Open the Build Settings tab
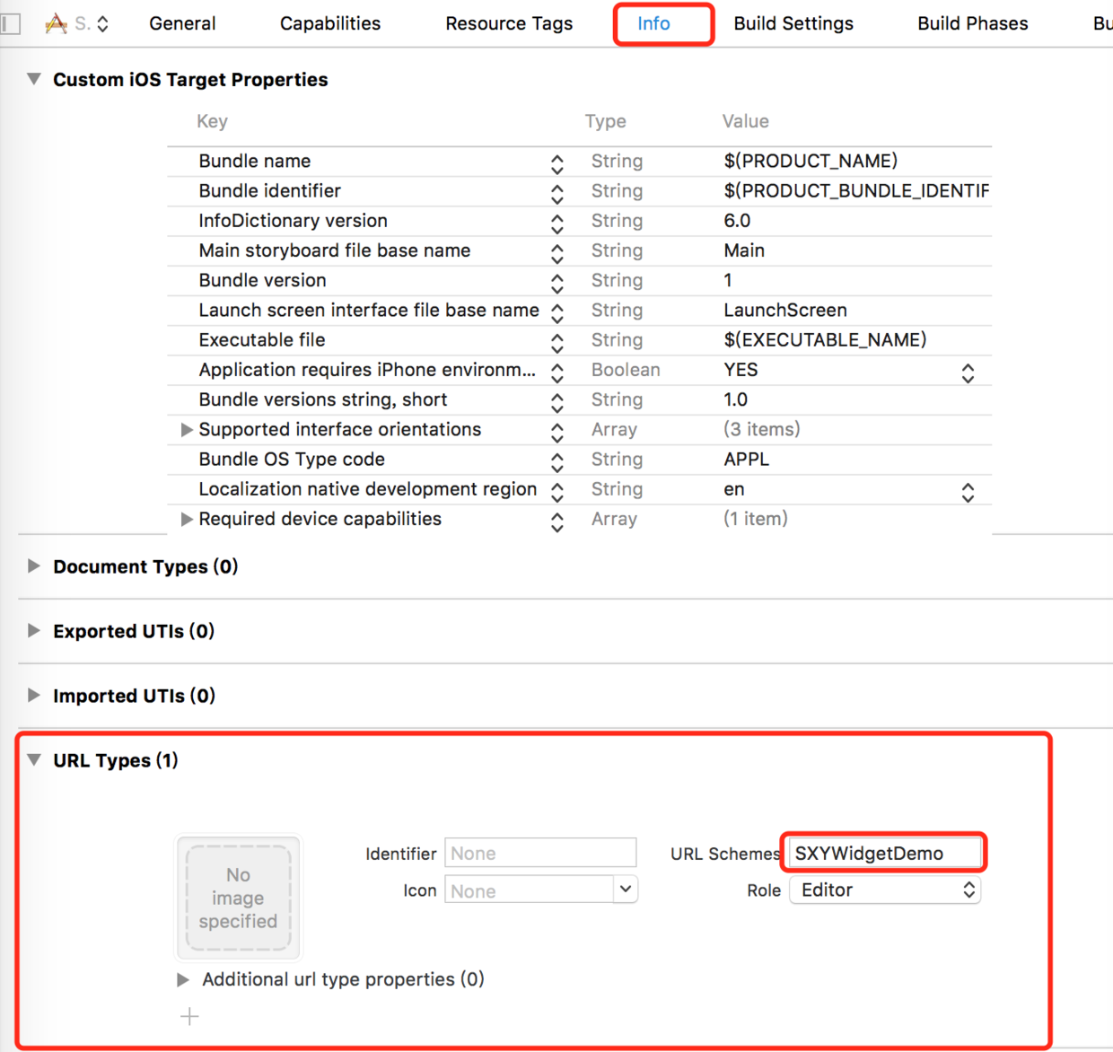This screenshot has width=1113, height=1052. tap(793, 23)
